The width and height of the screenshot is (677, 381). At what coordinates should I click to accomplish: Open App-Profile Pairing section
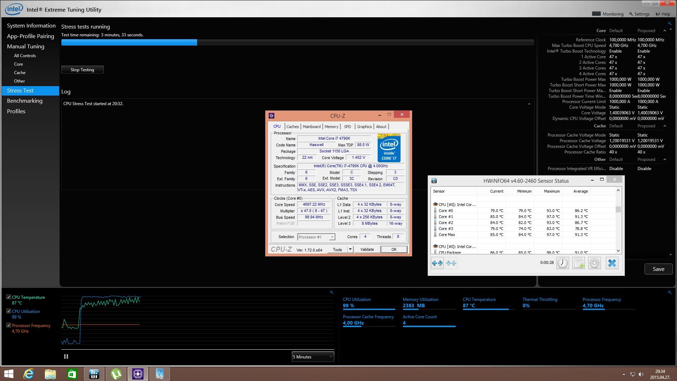coord(30,36)
